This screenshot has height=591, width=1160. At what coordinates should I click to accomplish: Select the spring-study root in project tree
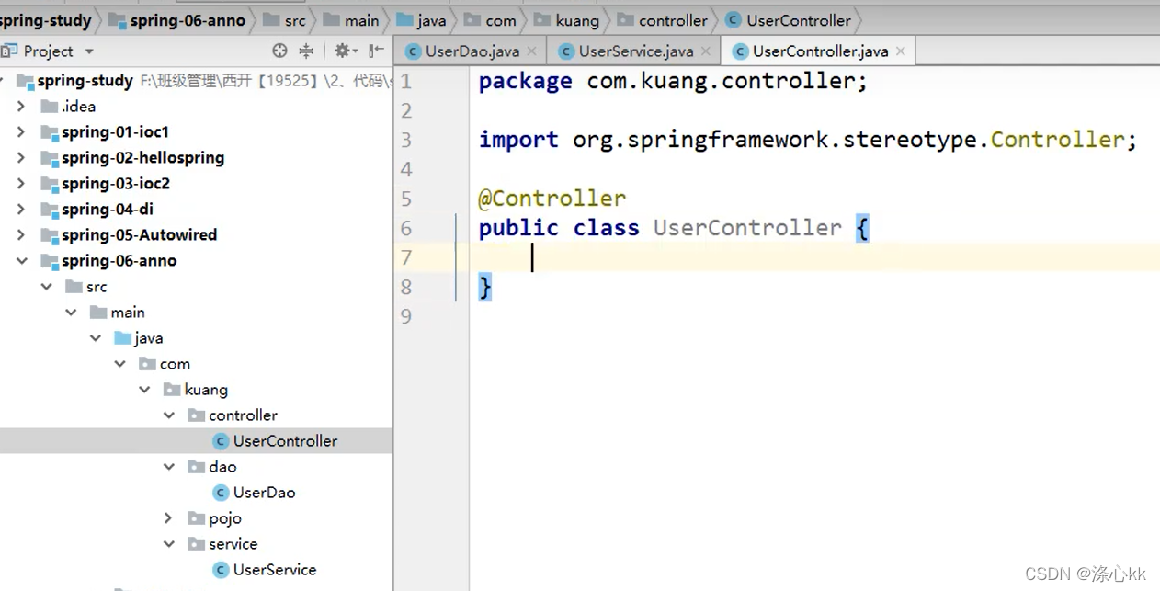(85, 81)
